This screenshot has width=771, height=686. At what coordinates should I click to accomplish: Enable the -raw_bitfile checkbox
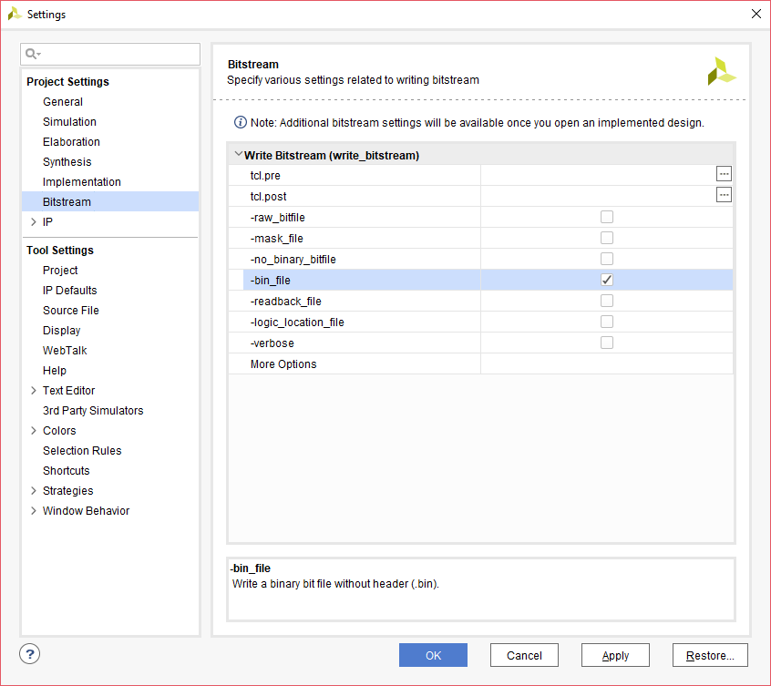tap(607, 217)
